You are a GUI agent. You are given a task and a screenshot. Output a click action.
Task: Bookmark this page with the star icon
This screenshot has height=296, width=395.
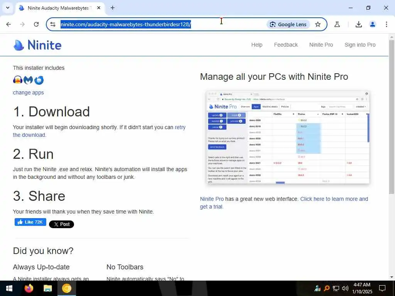pos(318,24)
